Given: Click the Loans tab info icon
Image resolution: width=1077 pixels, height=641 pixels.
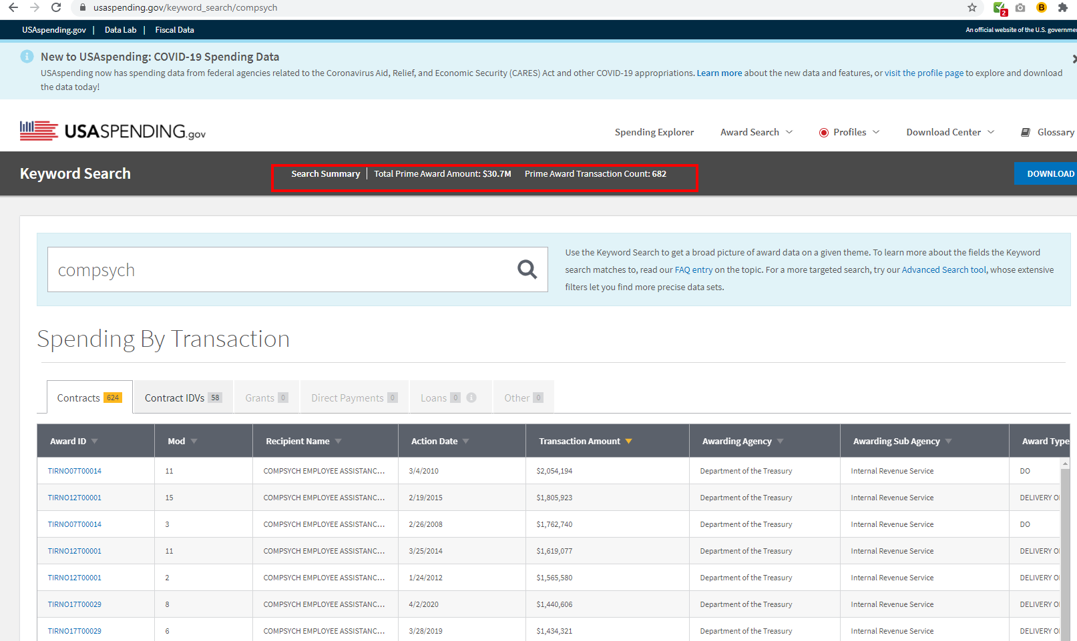Looking at the screenshot, I should 471,398.
